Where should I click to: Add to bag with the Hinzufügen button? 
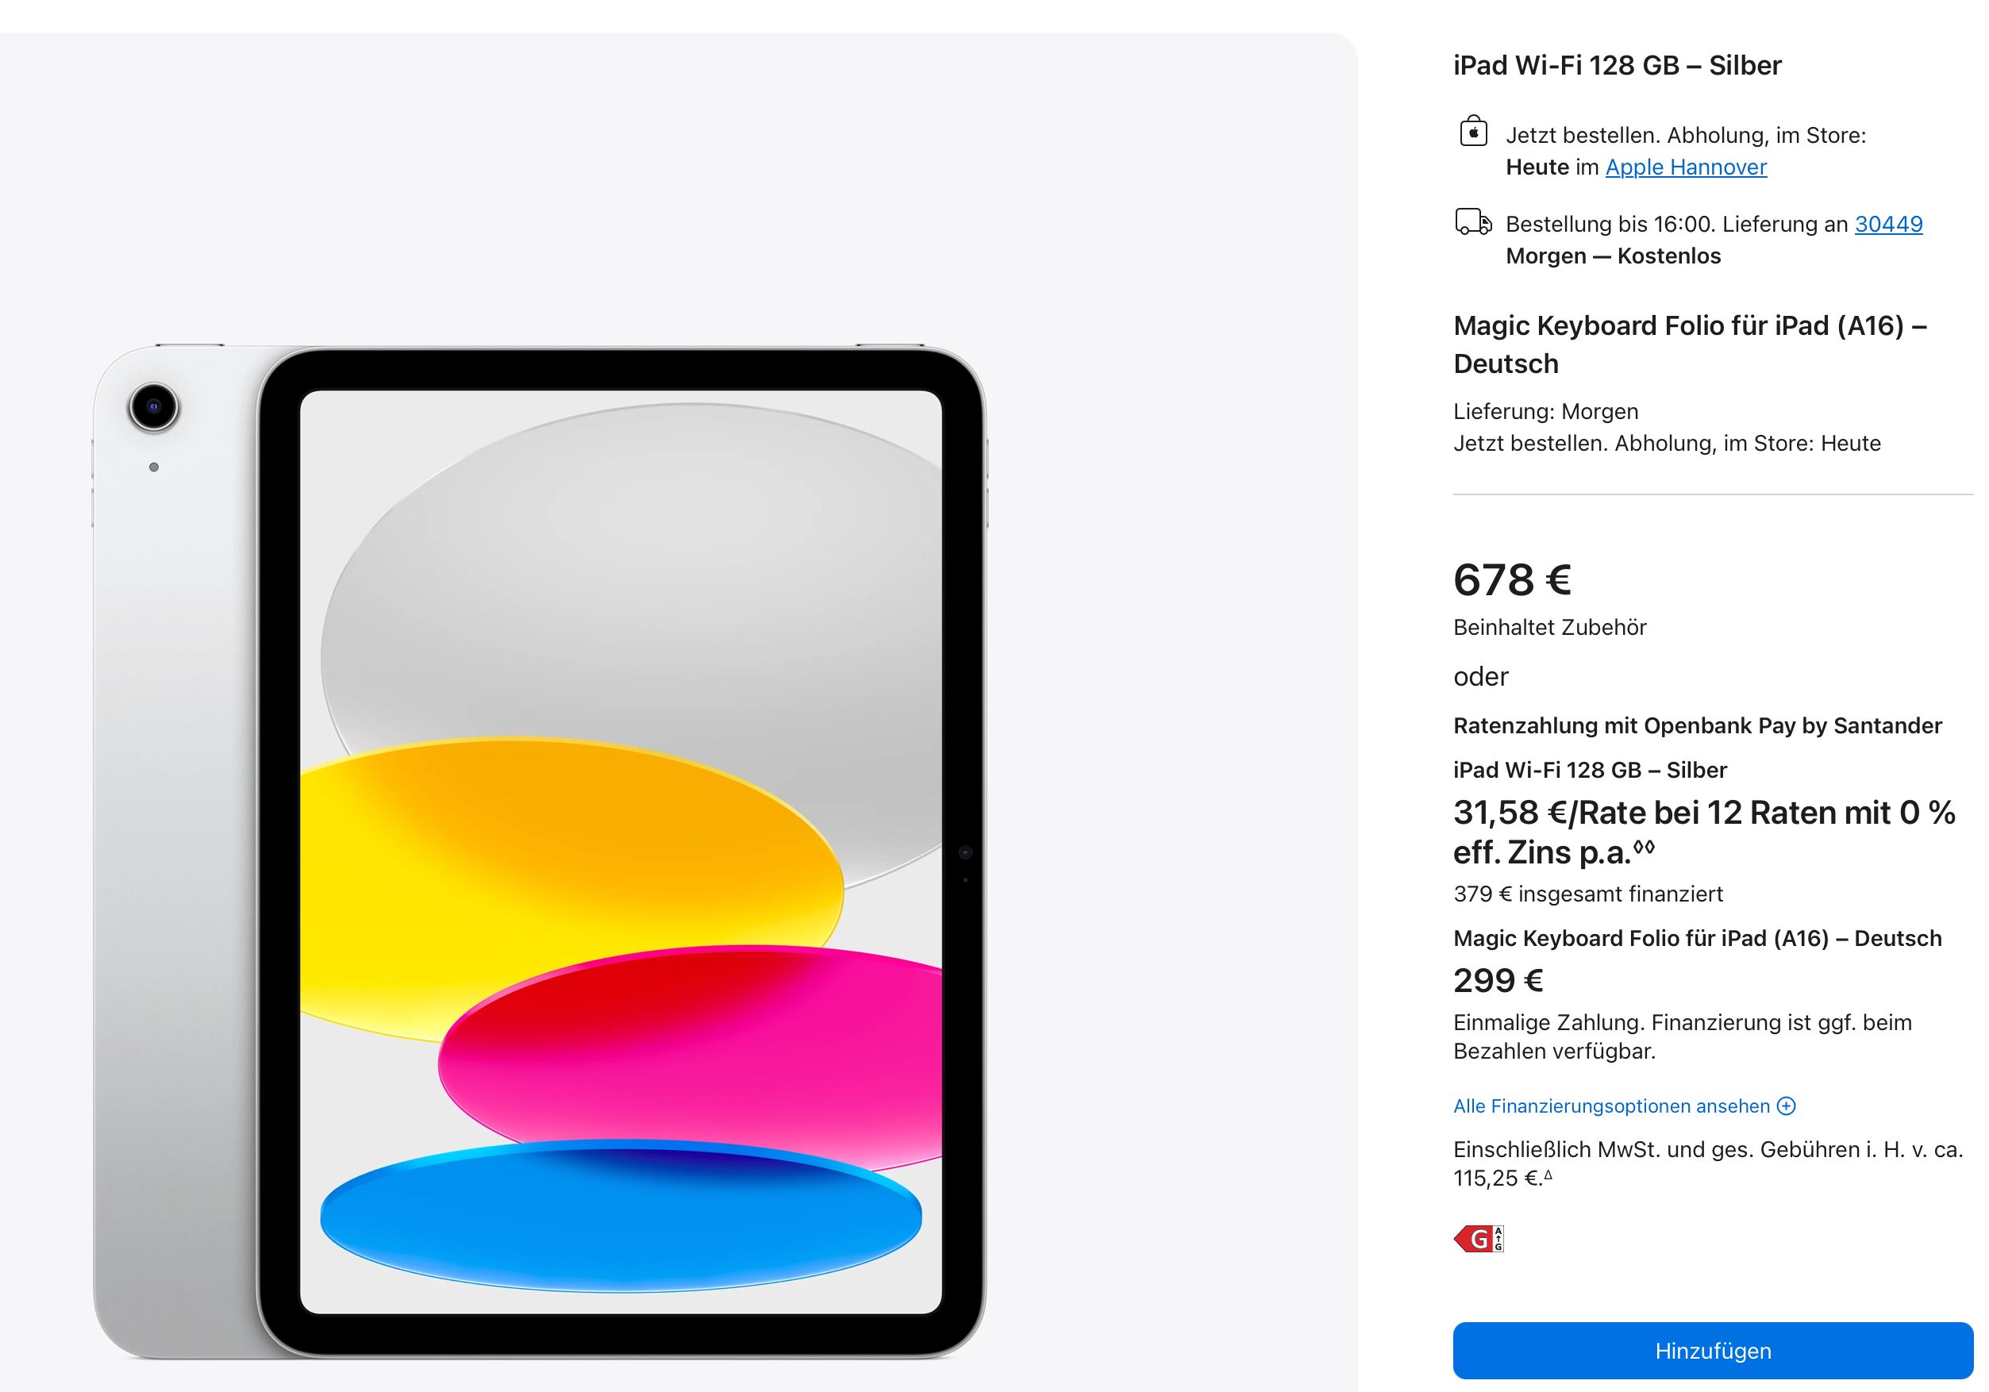(x=1713, y=1351)
